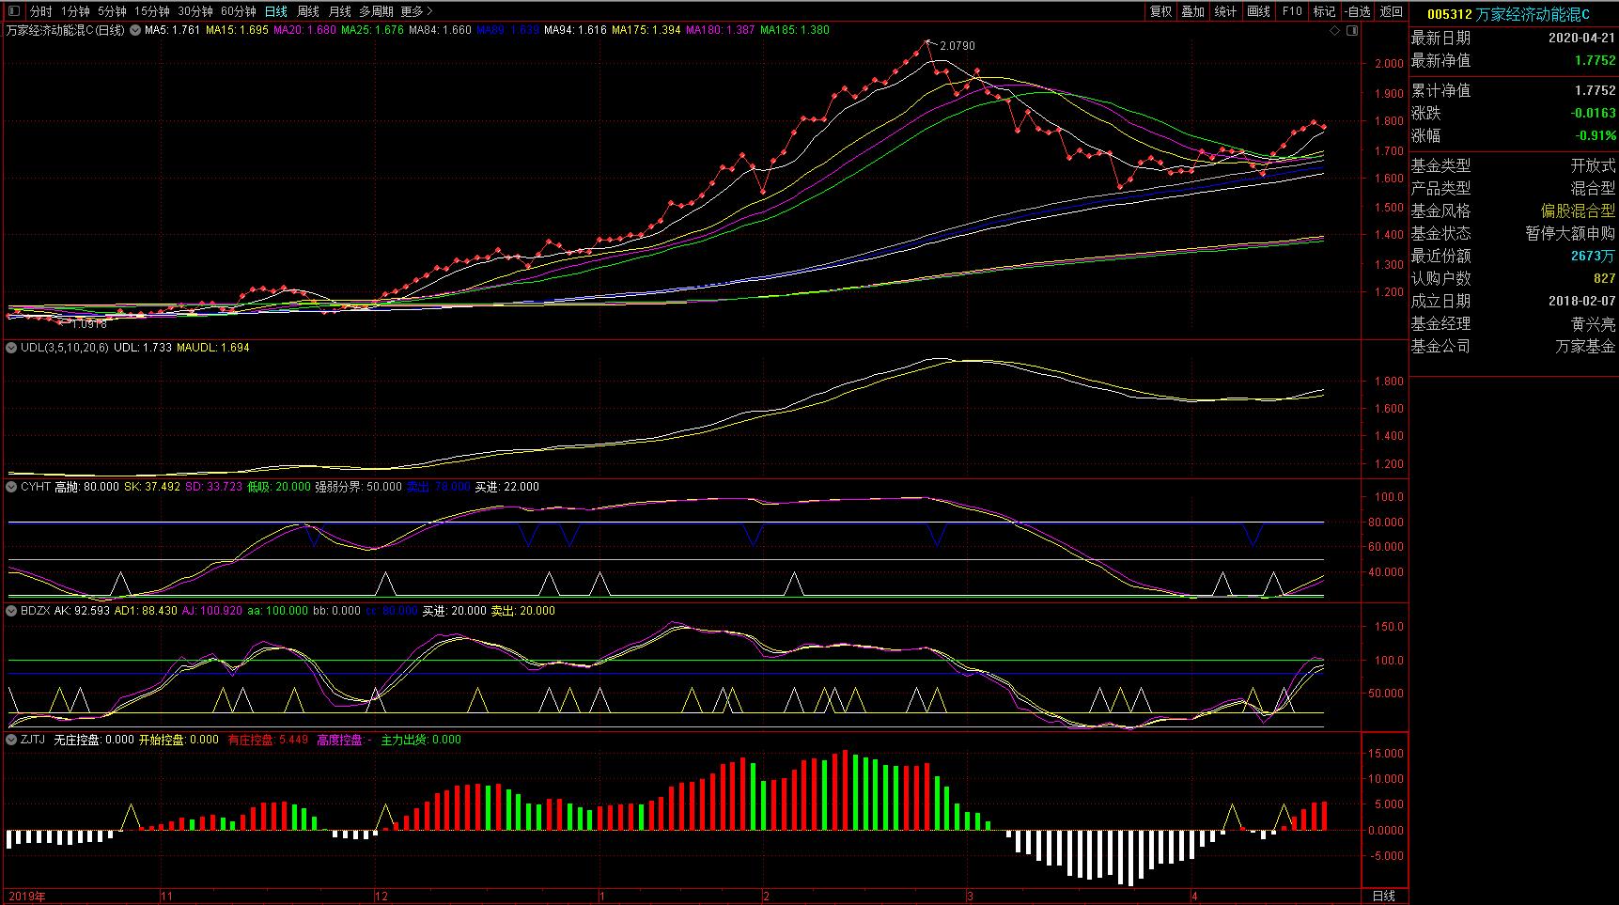Open F10 fund information
The height and width of the screenshot is (905, 1619).
(1292, 11)
